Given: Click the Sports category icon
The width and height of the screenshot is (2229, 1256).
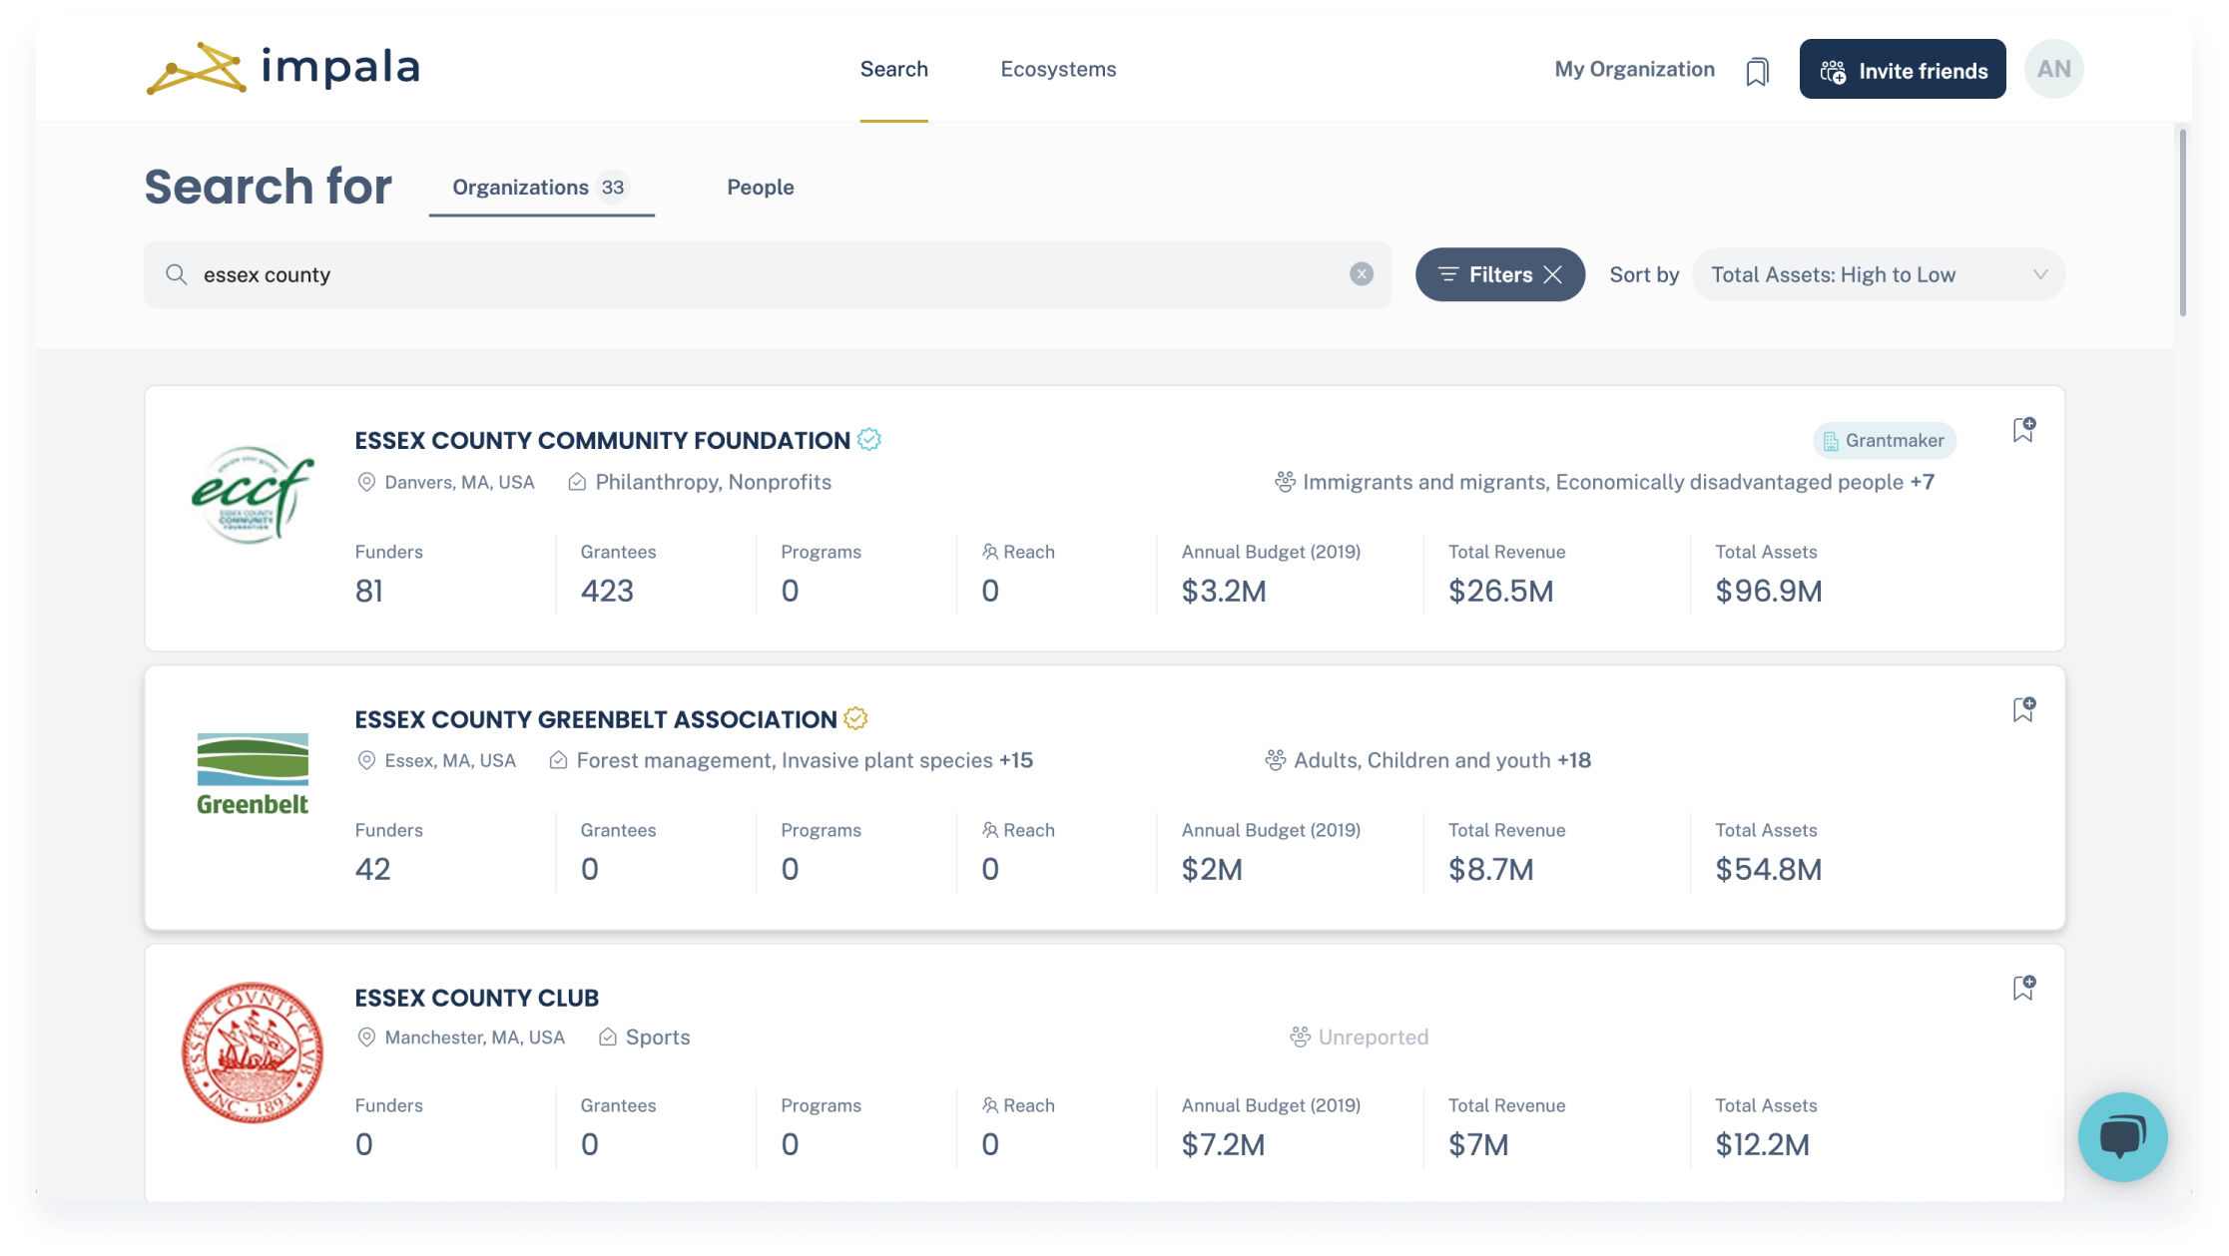Looking at the screenshot, I should pos(607,1038).
